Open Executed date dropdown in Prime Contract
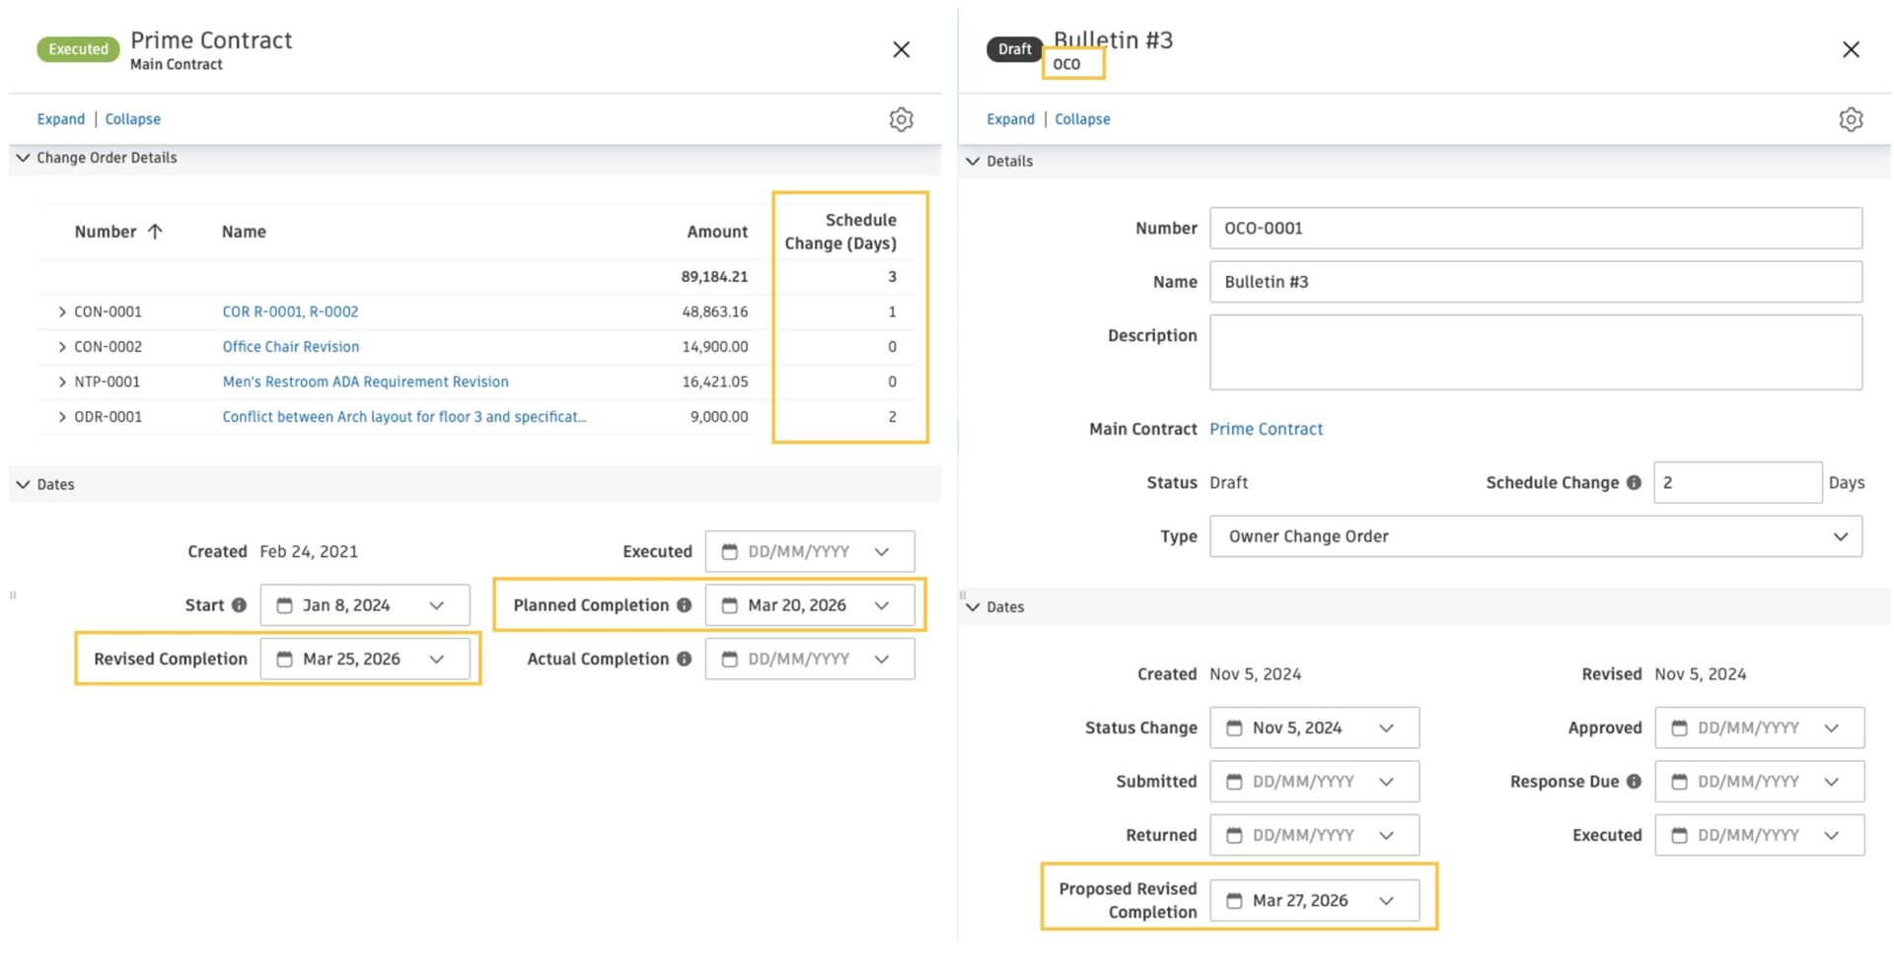This screenshot has height=976, width=1894. tap(882, 552)
